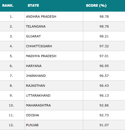Image resolution: width=125 pixels, height=130 pixels.
Task: Click the MADHYA PRADESH entry
Action: coord(41,56)
